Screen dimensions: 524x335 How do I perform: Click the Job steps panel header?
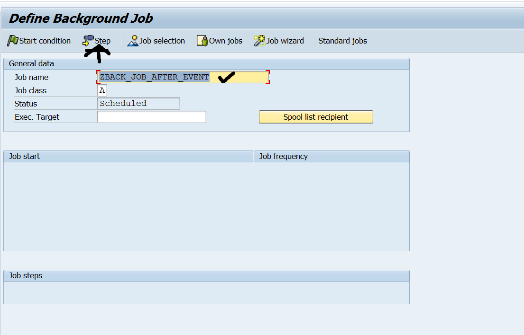(206, 276)
